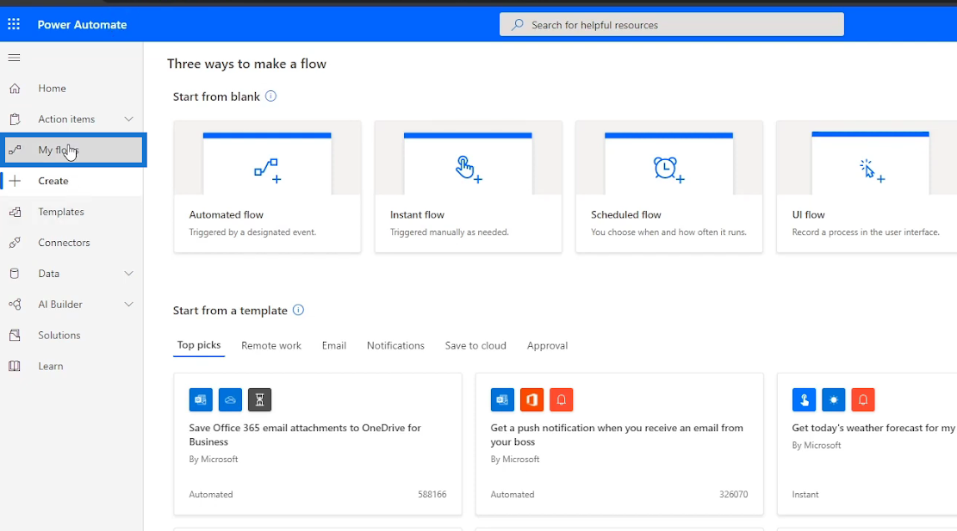Click the Solutions sidebar icon

pyautogui.click(x=15, y=336)
